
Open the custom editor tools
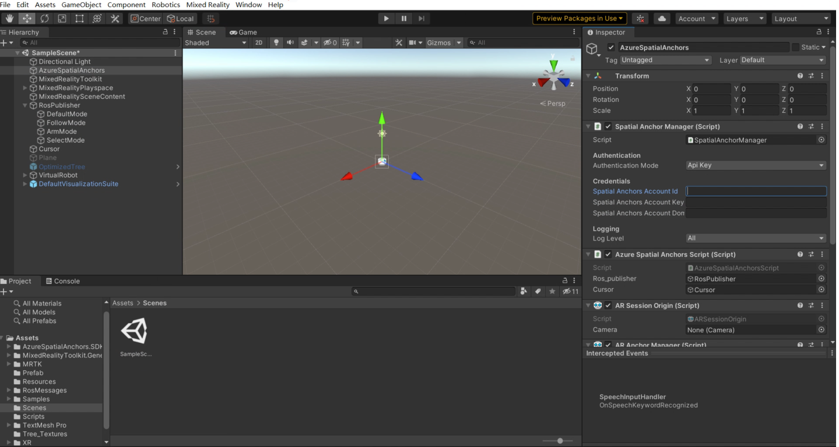click(x=115, y=19)
